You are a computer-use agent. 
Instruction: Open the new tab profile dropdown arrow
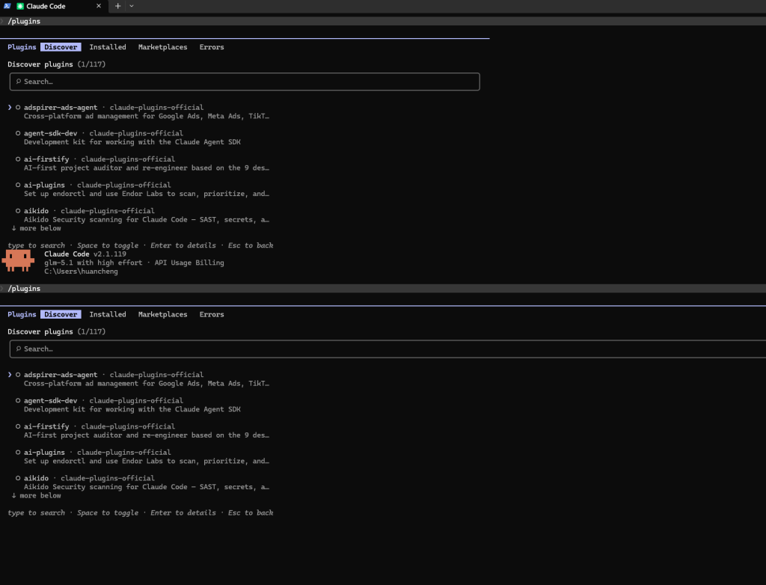point(132,6)
